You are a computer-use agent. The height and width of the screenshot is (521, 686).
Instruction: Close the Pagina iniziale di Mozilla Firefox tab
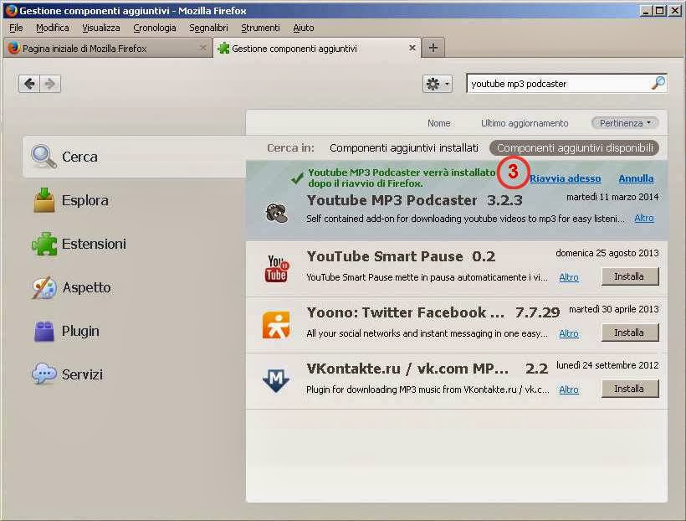tap(202, 48)
